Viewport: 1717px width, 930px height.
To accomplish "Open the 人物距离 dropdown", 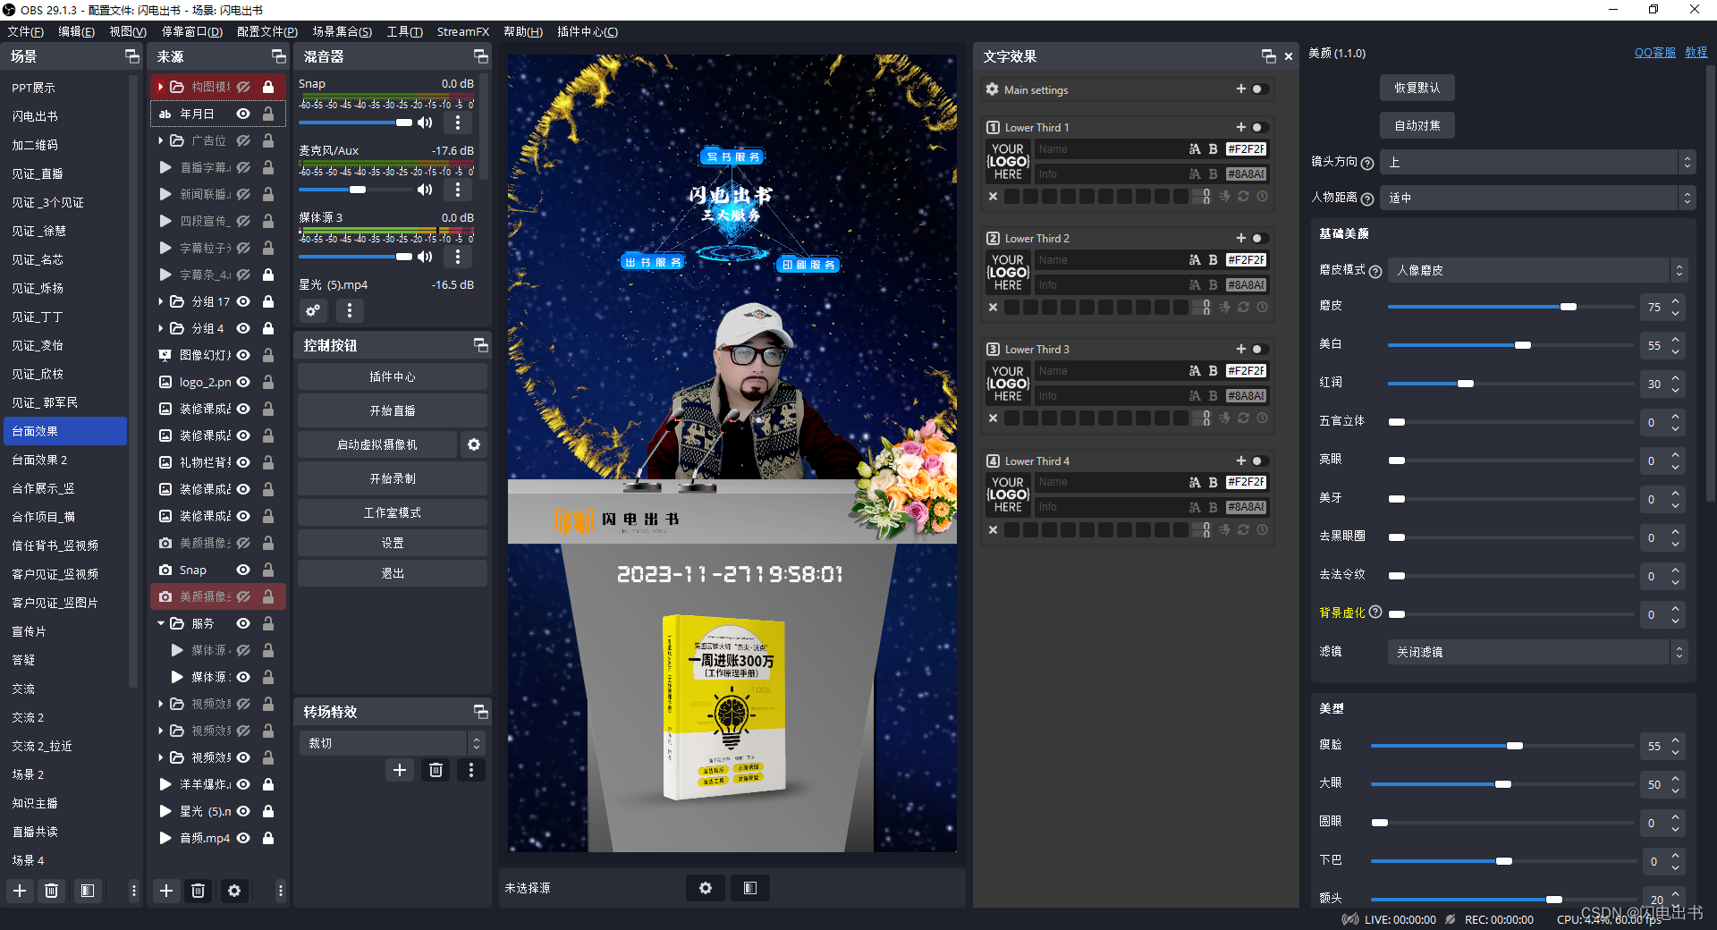I will [1537, 198].
